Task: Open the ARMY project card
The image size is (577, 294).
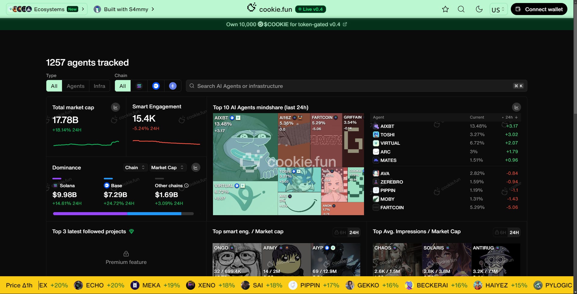Action: 286,260
